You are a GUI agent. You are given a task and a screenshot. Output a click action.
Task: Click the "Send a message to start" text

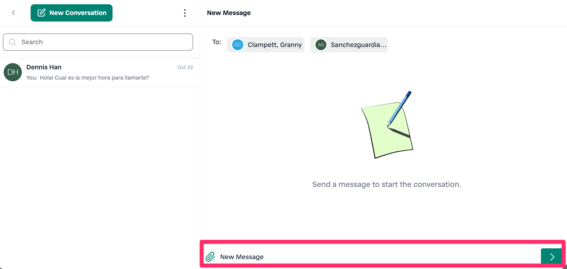(x=386, y=184)
